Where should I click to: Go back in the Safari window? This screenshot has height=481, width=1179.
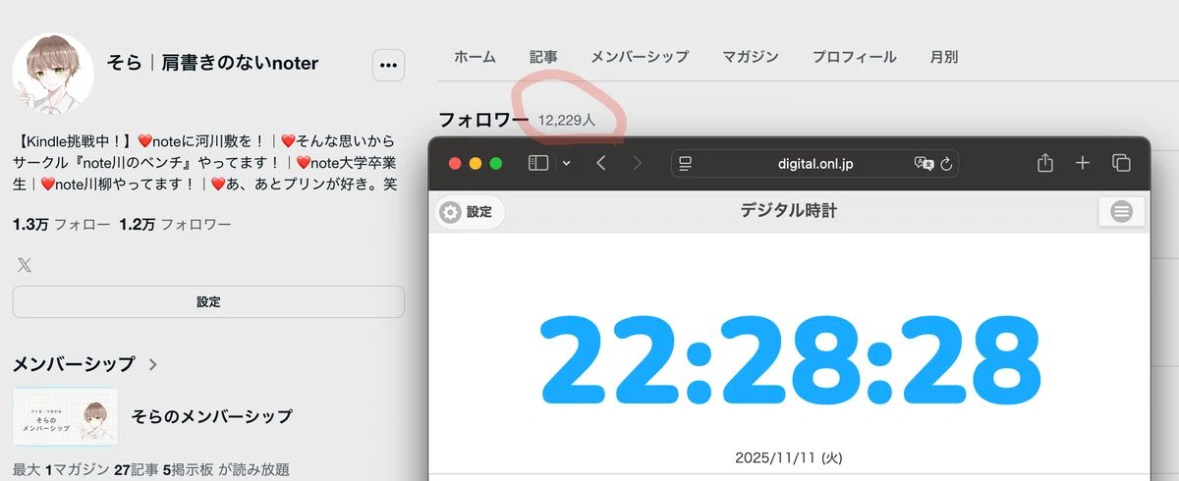601,163
